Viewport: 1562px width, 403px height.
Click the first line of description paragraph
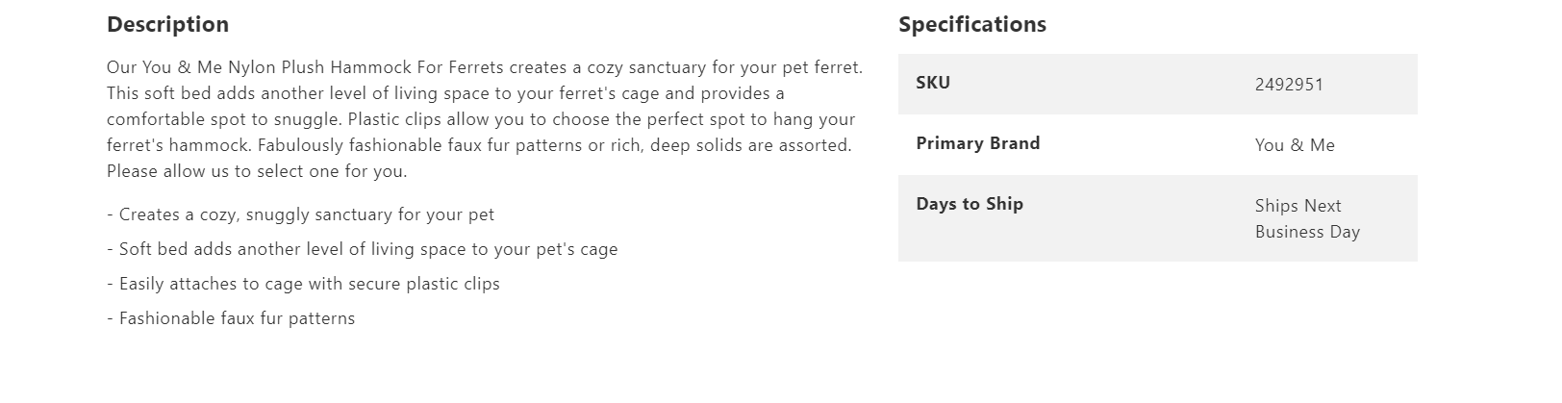(x=485, y=67)
